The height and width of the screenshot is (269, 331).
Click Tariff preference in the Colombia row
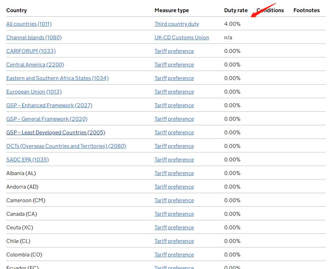(174, 255)
